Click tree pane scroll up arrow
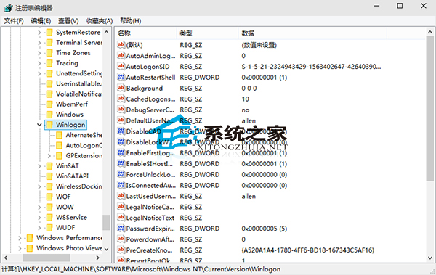Screen dimensions: 436x275 tap(107, 32)
